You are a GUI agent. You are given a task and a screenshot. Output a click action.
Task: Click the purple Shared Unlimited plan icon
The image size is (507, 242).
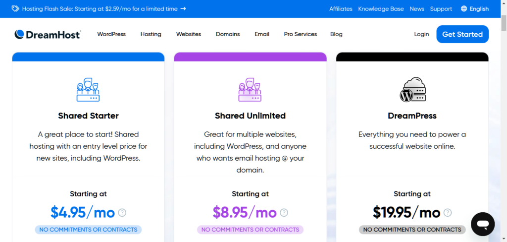coord(250,90)
